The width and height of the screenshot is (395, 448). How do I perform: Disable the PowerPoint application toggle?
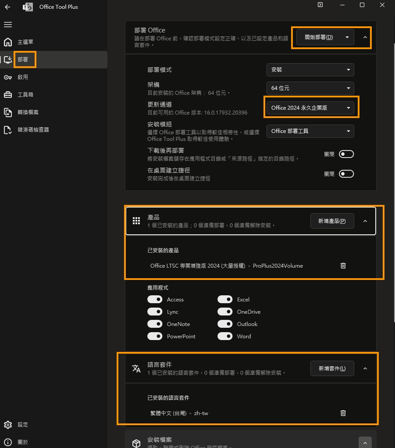(155, 336)
